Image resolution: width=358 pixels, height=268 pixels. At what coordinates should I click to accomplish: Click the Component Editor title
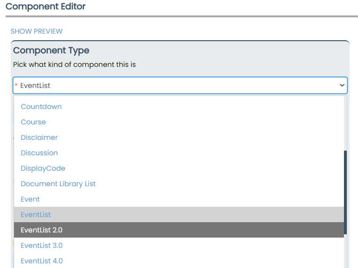(45, 7)
